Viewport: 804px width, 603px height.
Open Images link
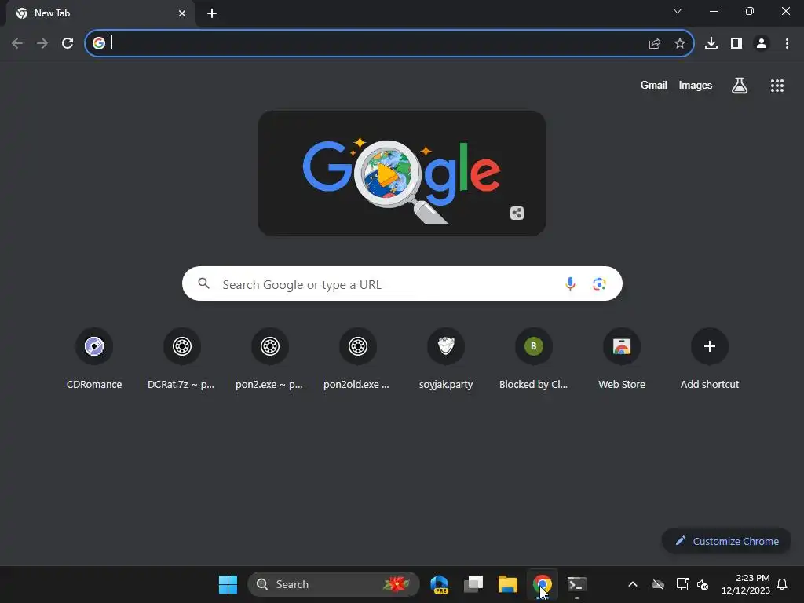[696, 85]
